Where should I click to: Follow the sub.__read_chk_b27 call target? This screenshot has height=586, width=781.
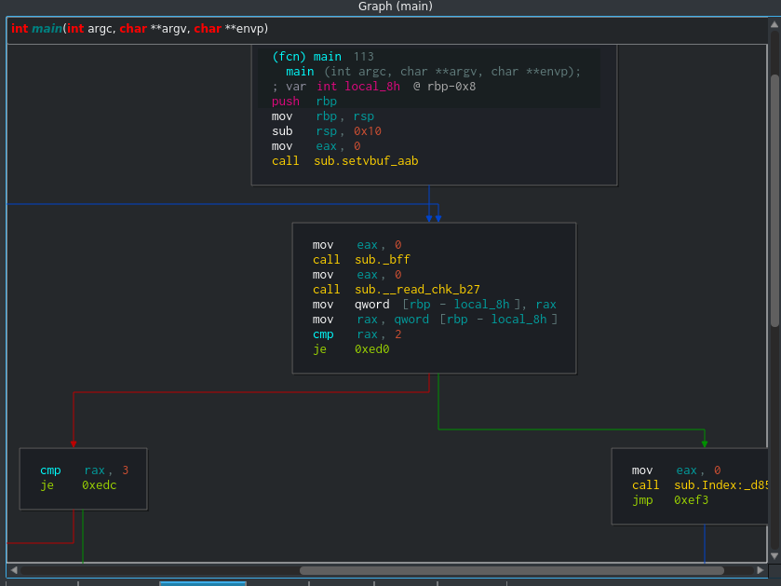pos(417,290)
